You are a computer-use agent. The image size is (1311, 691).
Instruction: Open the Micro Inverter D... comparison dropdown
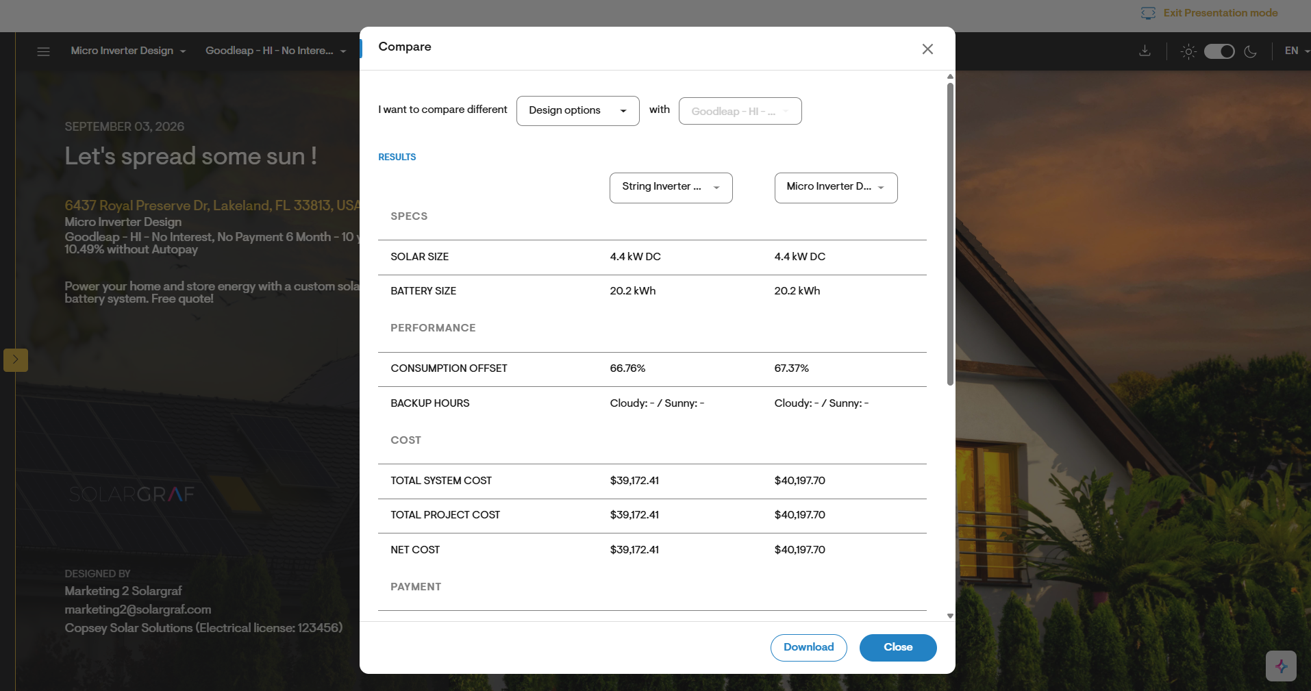coord(836,188)
